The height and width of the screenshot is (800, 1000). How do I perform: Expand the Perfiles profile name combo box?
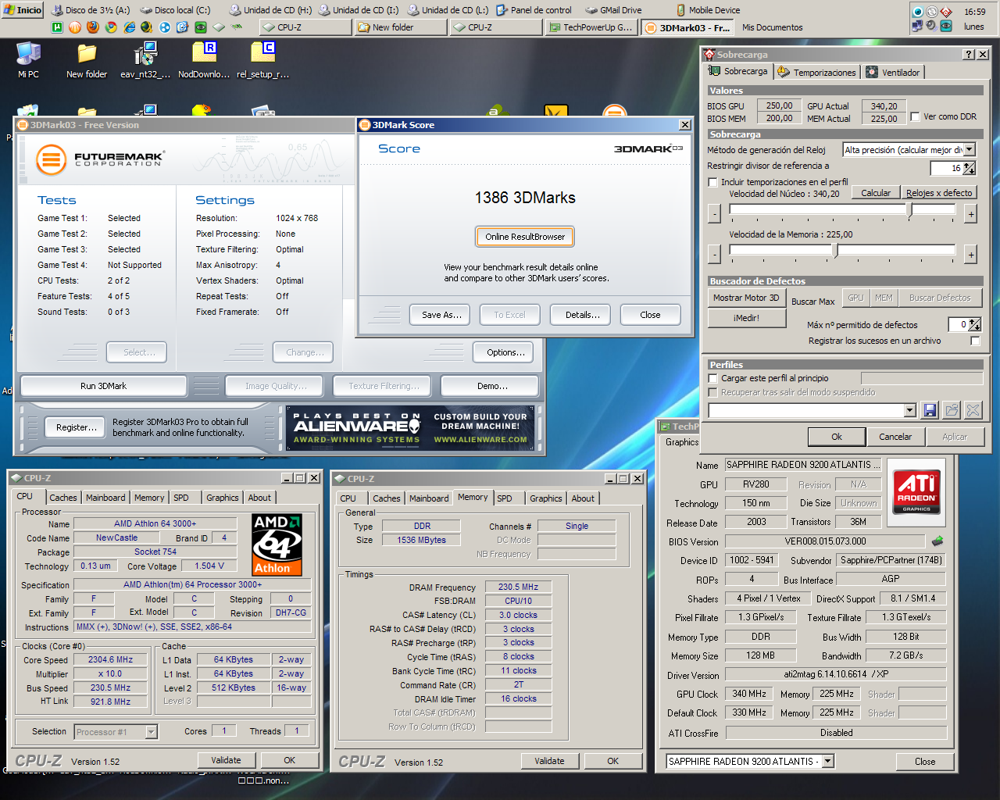[x=909, y=410]
